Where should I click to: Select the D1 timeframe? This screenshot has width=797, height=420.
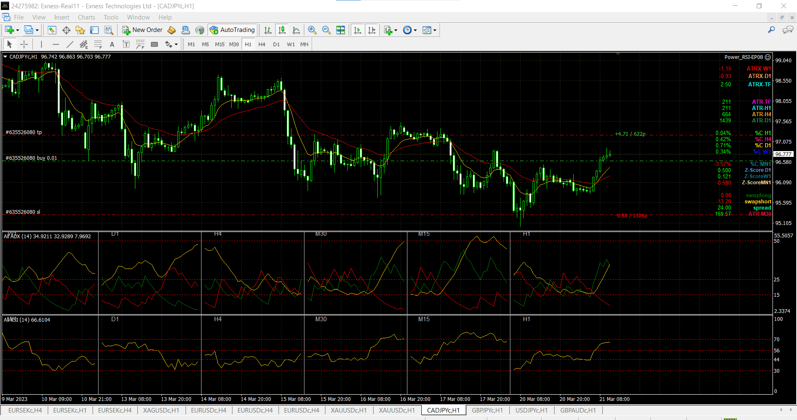(276, 44)
